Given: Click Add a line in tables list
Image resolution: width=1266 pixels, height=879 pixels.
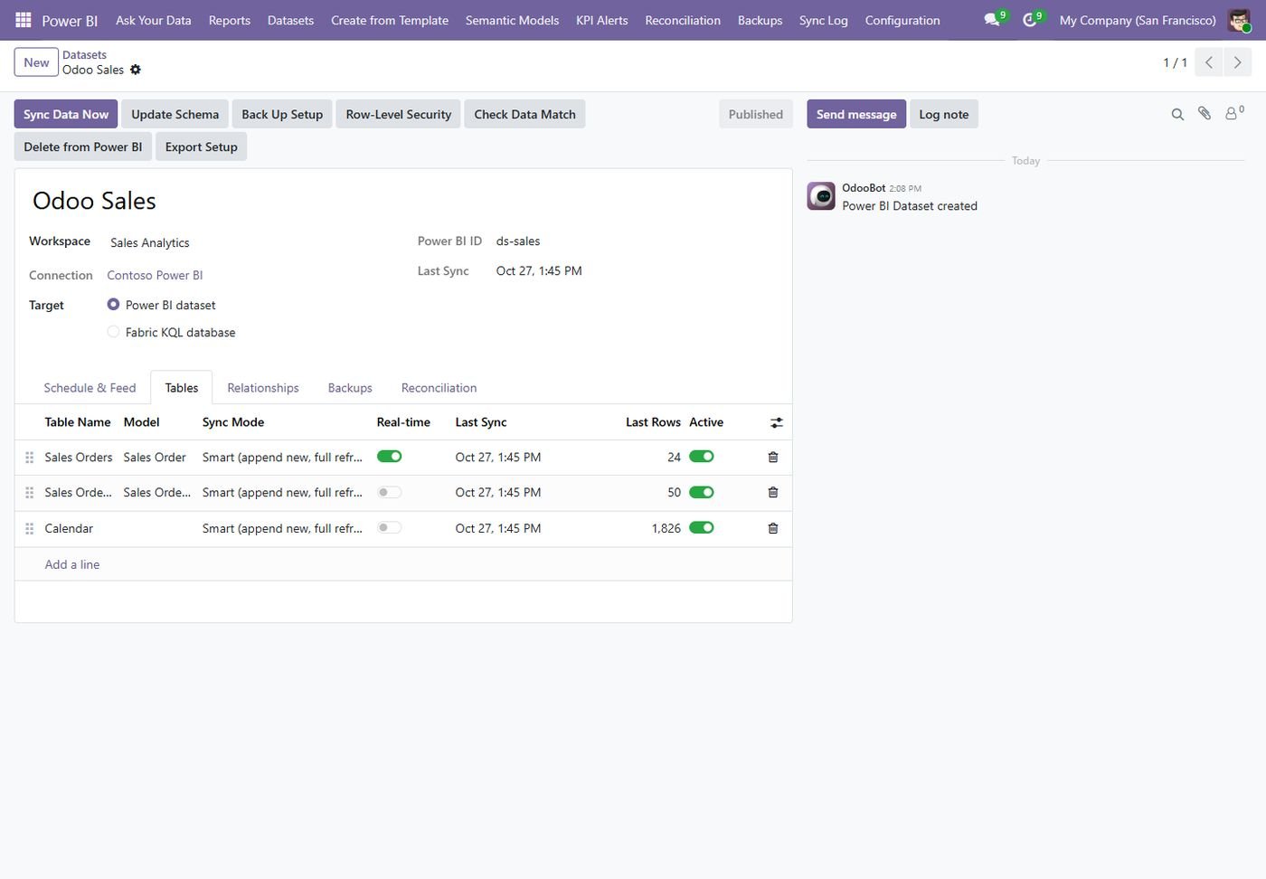Looking at the screenshot, I should click(x=72, y=564).
